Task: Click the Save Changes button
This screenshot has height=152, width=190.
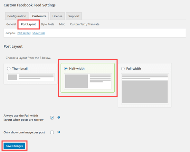Action: (x=14, y=146)
